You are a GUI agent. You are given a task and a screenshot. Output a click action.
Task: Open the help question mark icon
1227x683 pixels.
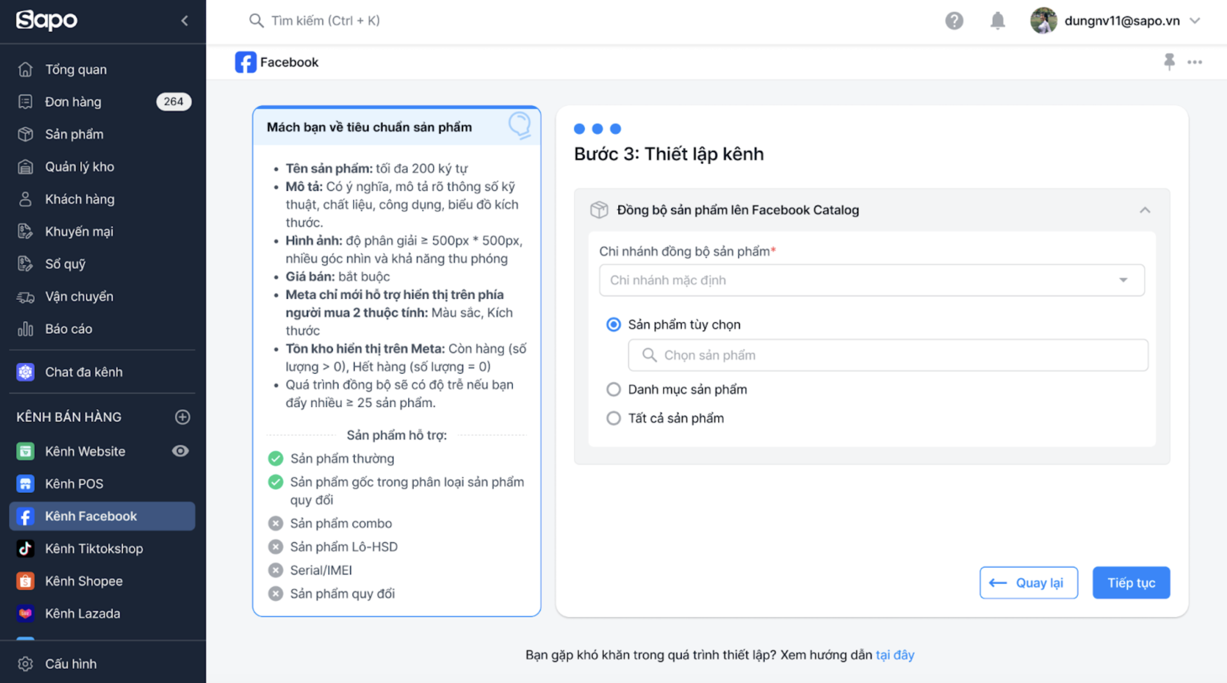click(x=954, y=21)
